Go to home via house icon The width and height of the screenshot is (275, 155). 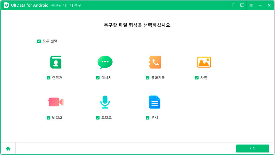tap(8, 149)
